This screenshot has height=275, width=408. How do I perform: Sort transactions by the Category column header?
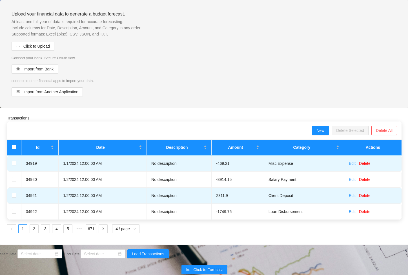coord(301,147)
